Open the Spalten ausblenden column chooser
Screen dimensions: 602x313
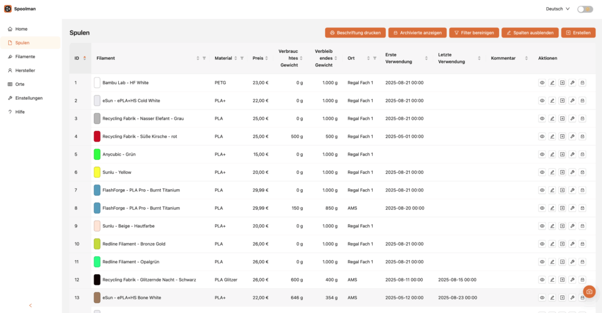pos(530,33)
